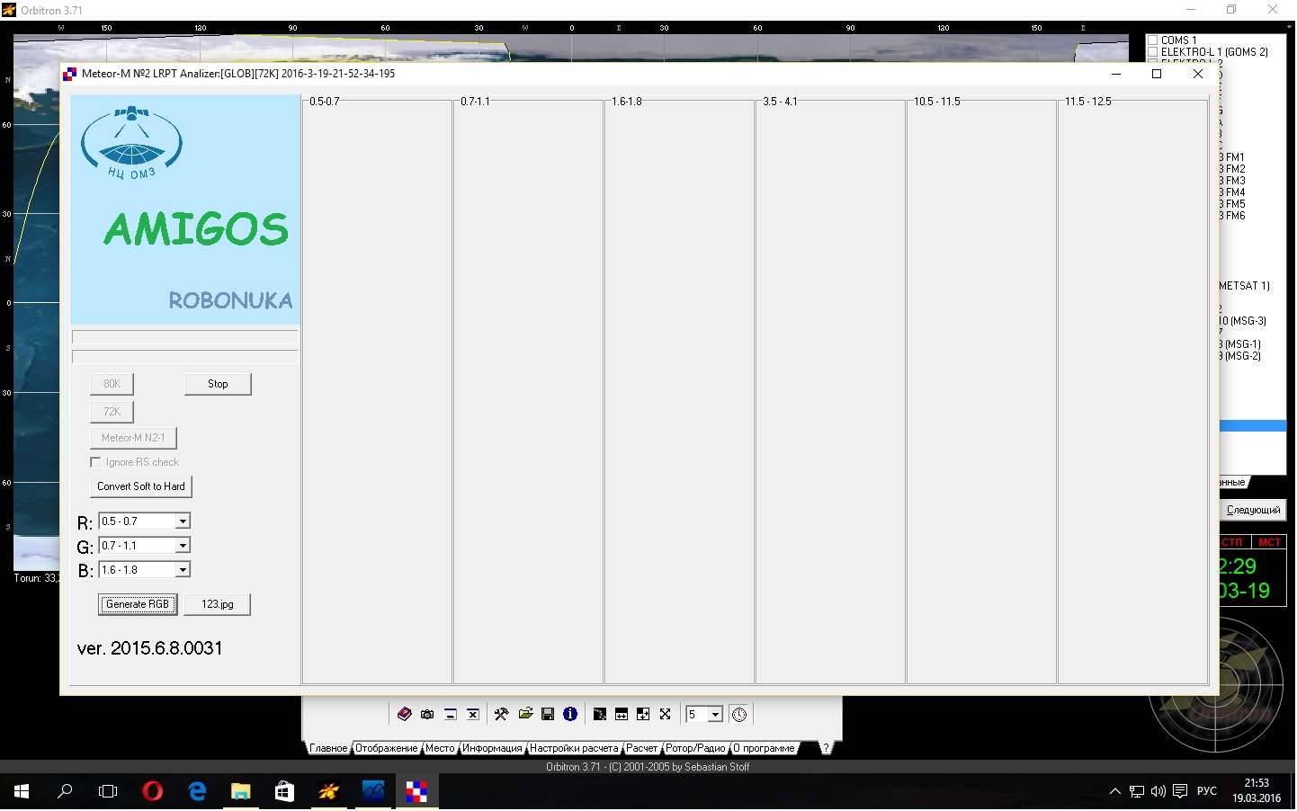Click the Meteor-M N2-1 button
The height and width of the screenshot is (811, 1297).
coord(133,439)
